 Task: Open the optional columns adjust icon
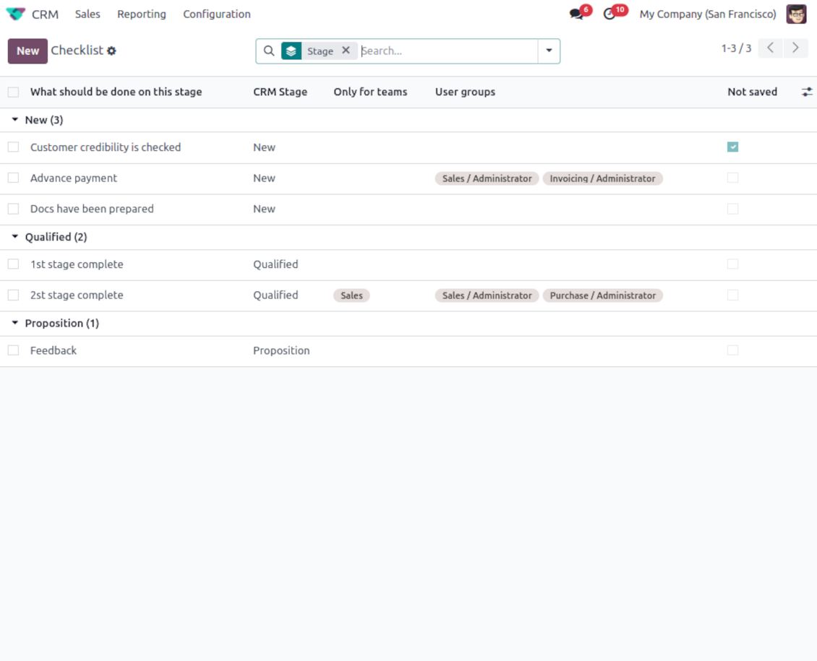click(807, 92)
